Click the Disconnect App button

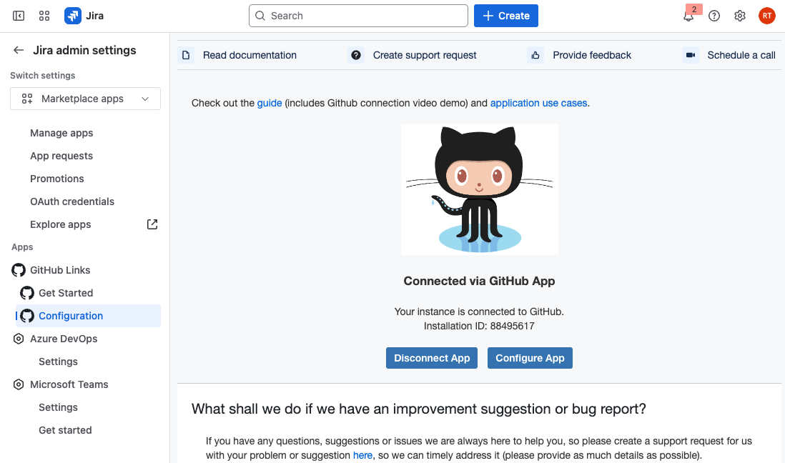[x=432, y=358]
